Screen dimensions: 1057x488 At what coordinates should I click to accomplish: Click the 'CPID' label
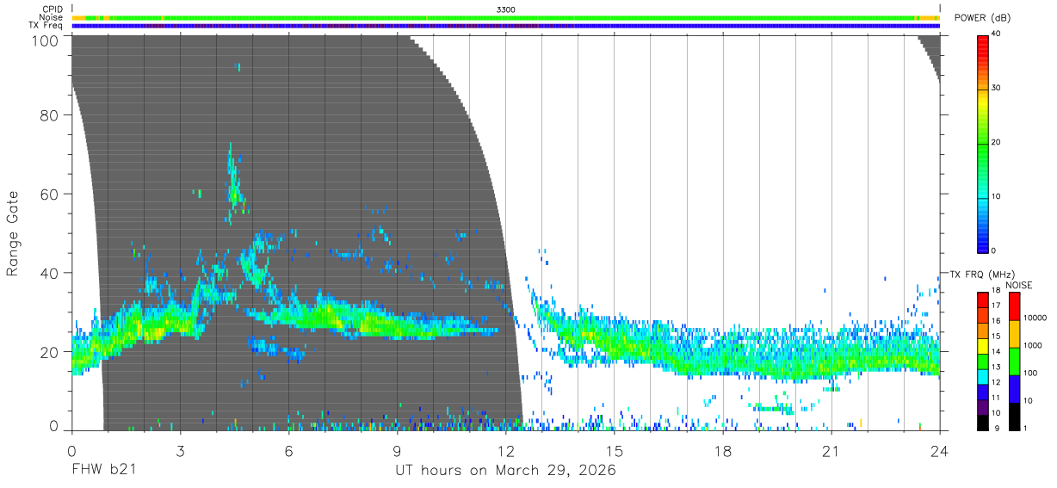[x=53, y=9]
